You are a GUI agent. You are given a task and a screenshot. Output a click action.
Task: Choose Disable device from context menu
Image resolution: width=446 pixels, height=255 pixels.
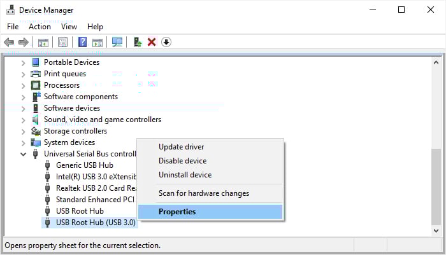click(x=210, y=161)
